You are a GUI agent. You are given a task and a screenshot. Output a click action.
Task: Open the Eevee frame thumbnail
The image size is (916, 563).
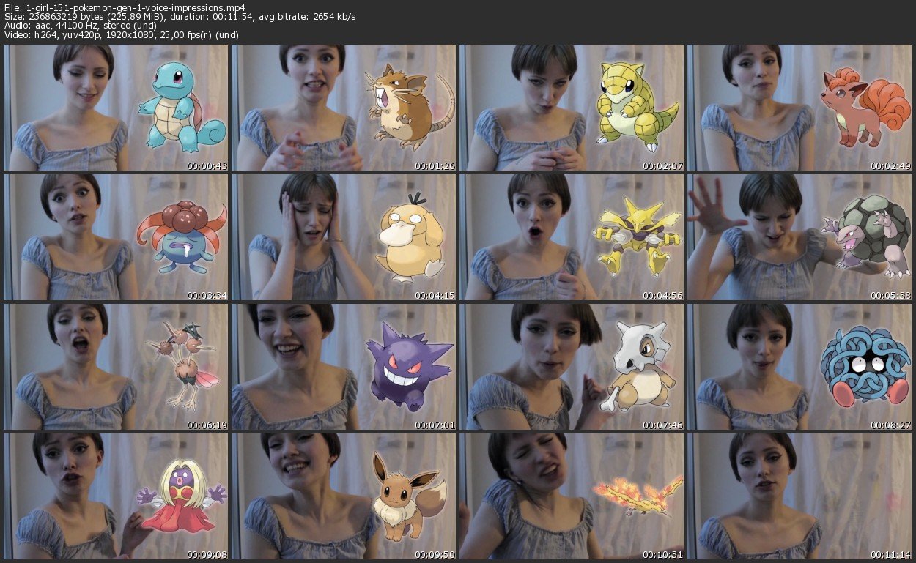344,496
